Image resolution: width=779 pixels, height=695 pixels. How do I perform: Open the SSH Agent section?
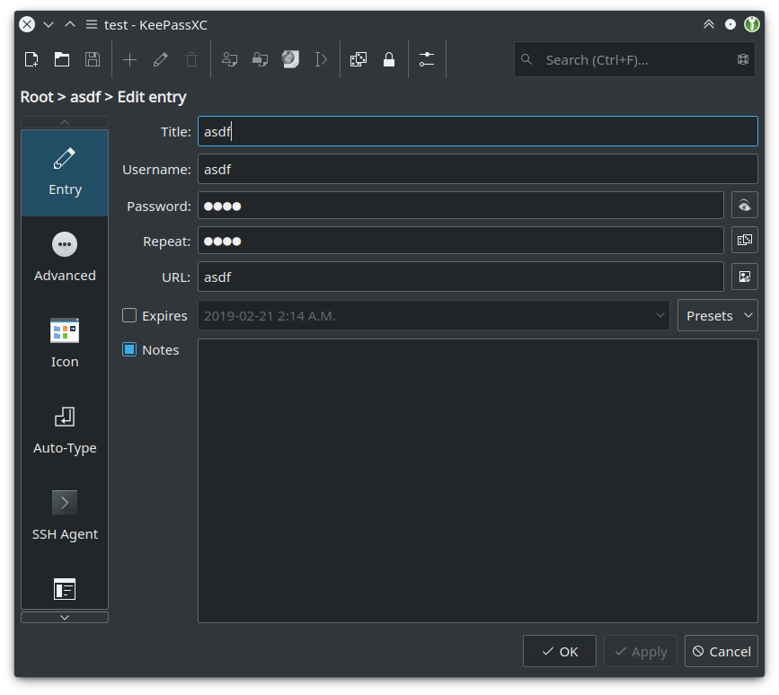(x=65, y=516)
